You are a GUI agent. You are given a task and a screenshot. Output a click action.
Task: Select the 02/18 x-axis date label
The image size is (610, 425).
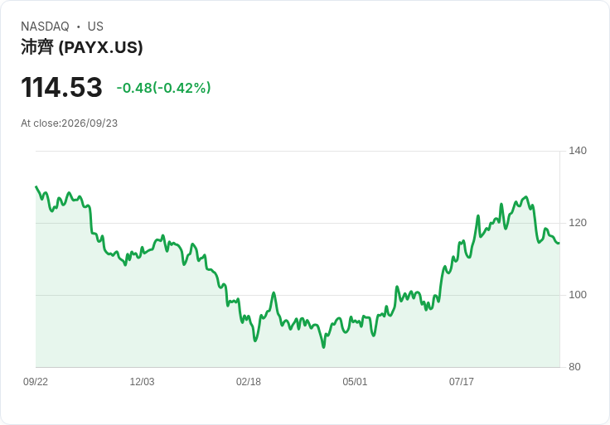click(249, 382)
